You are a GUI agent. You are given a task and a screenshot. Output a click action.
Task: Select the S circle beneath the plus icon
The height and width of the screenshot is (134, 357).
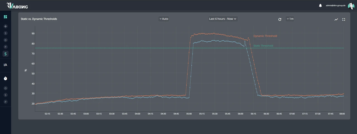pos(5,33)
